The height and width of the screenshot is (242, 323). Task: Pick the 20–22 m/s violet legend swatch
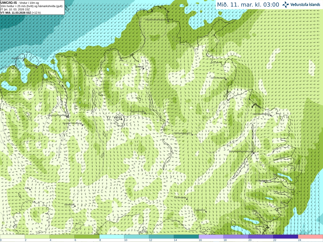click(x=261, y=237)
